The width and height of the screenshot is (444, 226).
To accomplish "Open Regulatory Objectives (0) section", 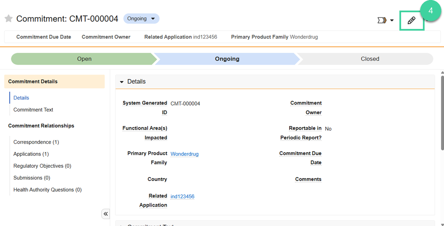I will 42,166.
